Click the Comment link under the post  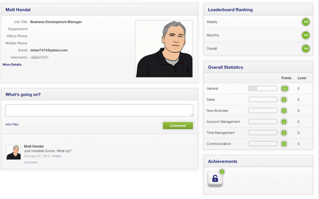pos(30,162)
